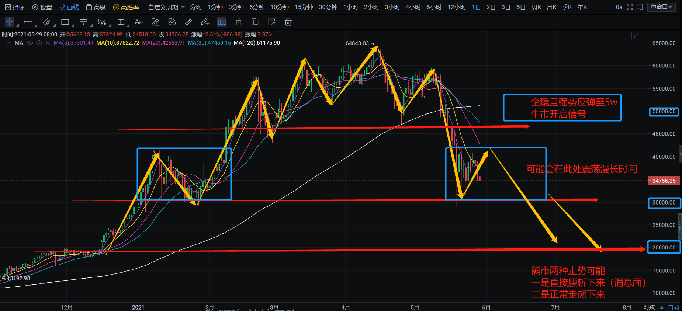This screenshot has height=311, width=682.
Task: Open the 自定义周期 dropdown
Action: [166, 7]
